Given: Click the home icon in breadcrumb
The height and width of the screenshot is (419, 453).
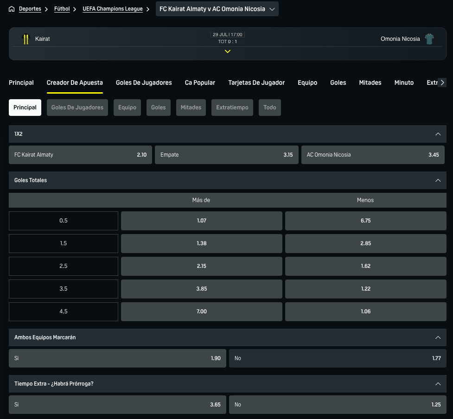Looking at the screenshot, I should 12,9.
